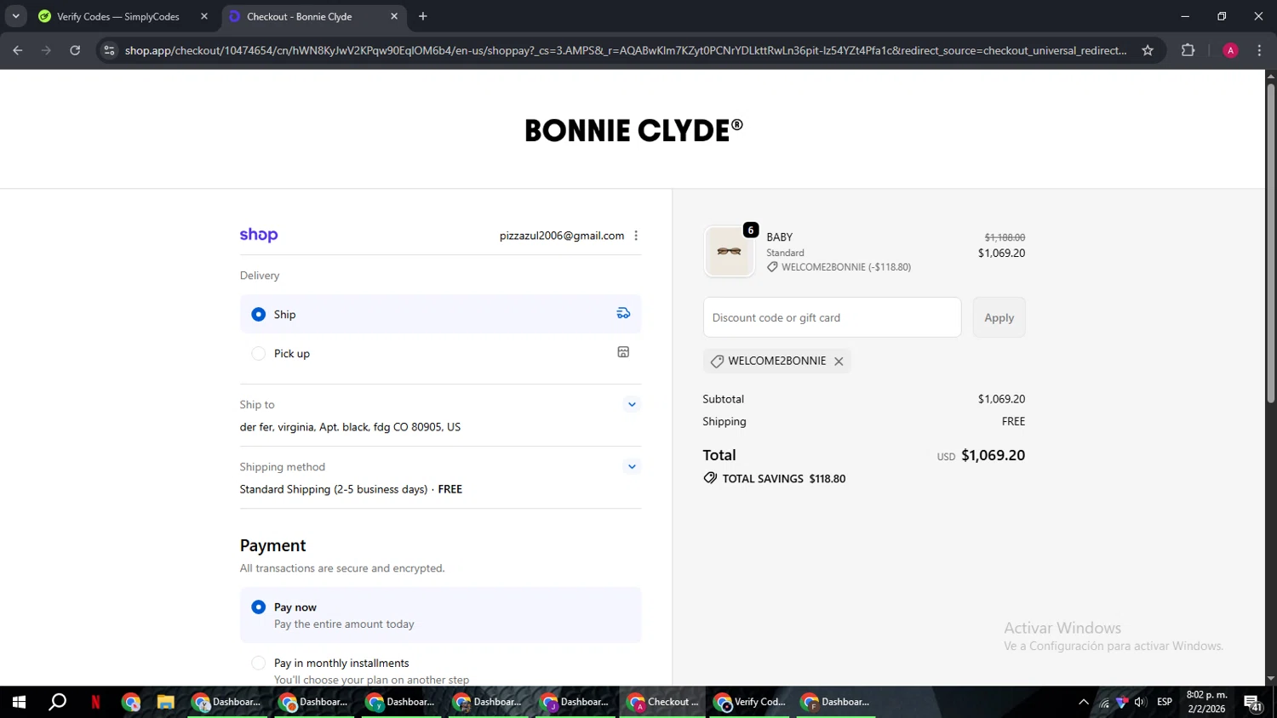Switch to the Verify Codes — SimplyCodes tab
Screen dimensions: 1277x718
(118, 16)
